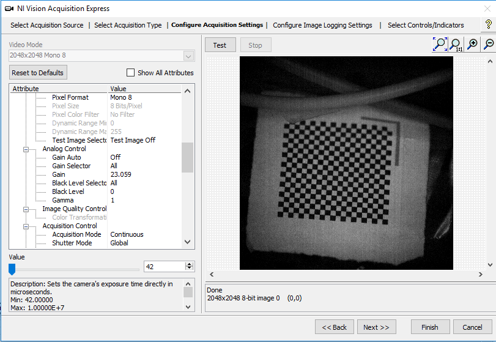Image resolution: width=496 pixels, height=342 pixels.
Task: Click the attribute list scroll-down arrow
Action: click(187, 242)
